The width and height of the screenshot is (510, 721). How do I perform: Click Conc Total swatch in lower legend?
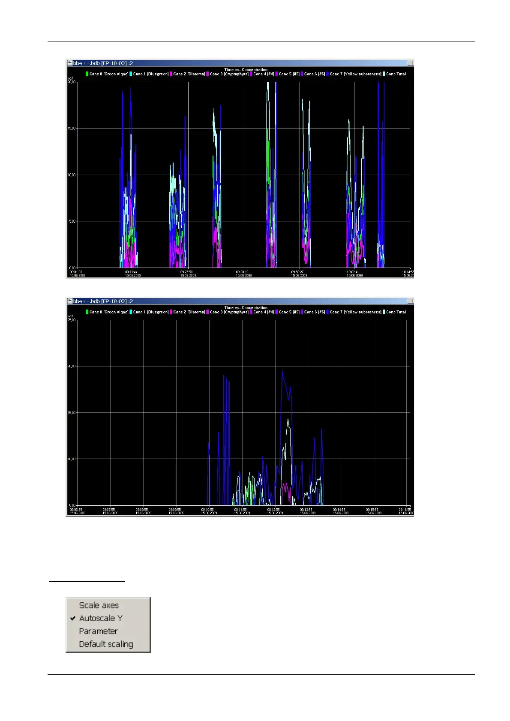pos(384,312)
